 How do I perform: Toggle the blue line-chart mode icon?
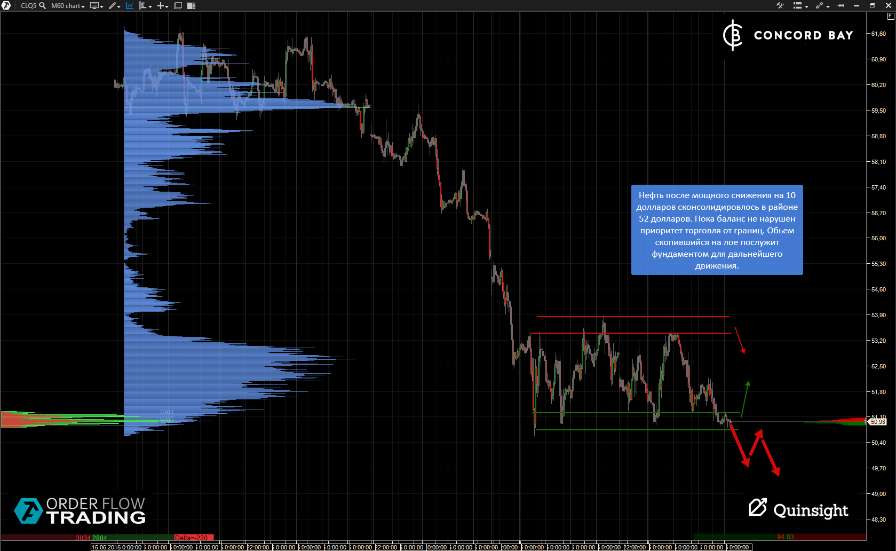pyautogui.click(x=129, y=5)
